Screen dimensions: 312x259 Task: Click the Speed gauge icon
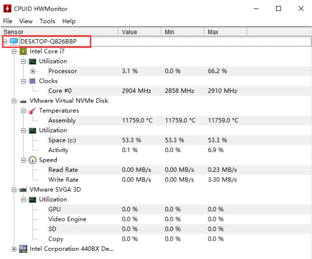(32, 160)
